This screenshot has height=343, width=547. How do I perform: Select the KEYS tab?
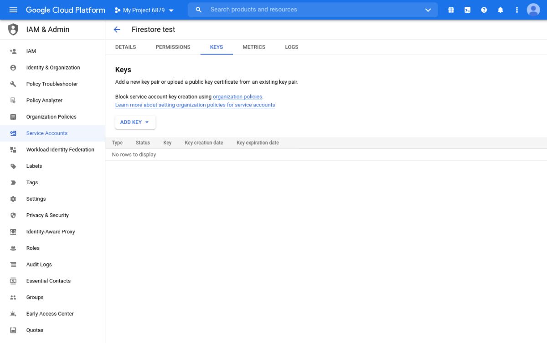pyautogui.click(x=217, y=47)
